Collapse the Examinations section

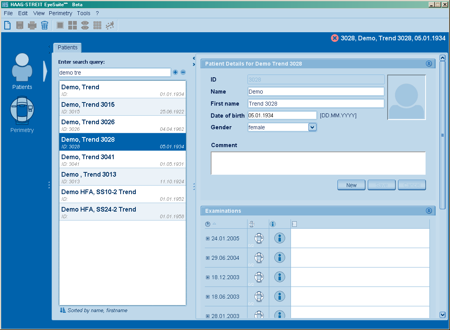click(429, 211)
